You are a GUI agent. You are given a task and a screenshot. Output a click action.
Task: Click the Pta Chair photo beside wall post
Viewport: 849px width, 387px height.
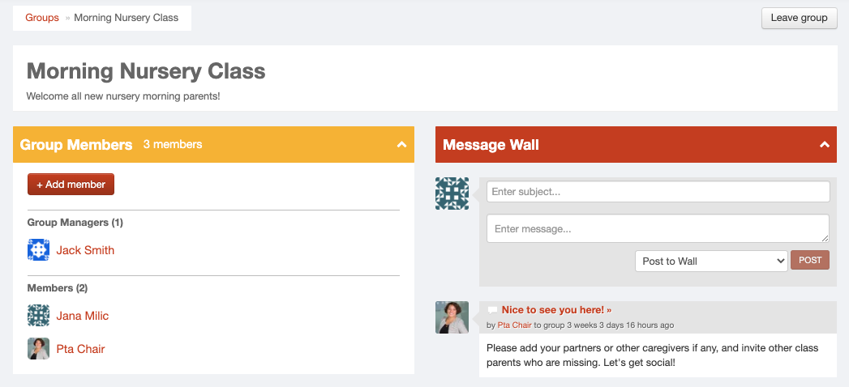click(x=452, y=317)
